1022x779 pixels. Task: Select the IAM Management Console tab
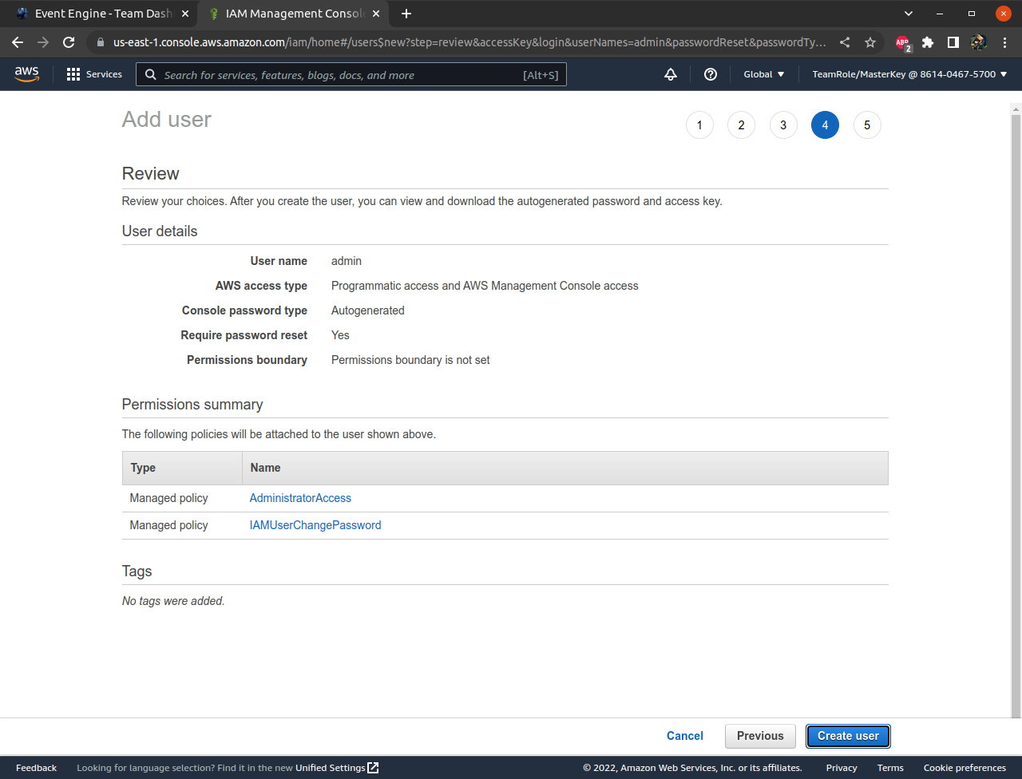point(294,14)
